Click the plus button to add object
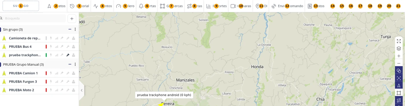The image size is (405, 106). point(72,18)
